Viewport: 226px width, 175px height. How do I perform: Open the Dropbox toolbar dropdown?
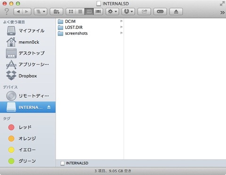point(128,12)
